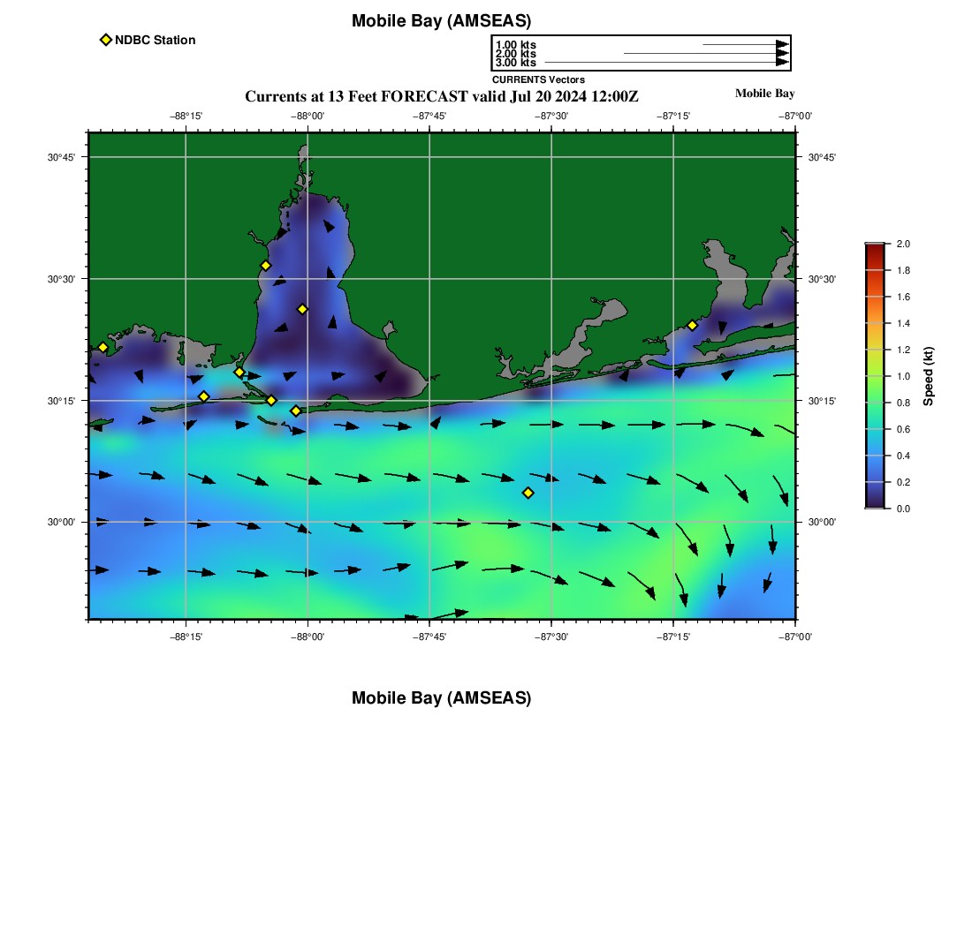The width and height of the screenshot is (972, 927).
Task: Click the '1.4' colorbar tick label
Action: point(903,323)
